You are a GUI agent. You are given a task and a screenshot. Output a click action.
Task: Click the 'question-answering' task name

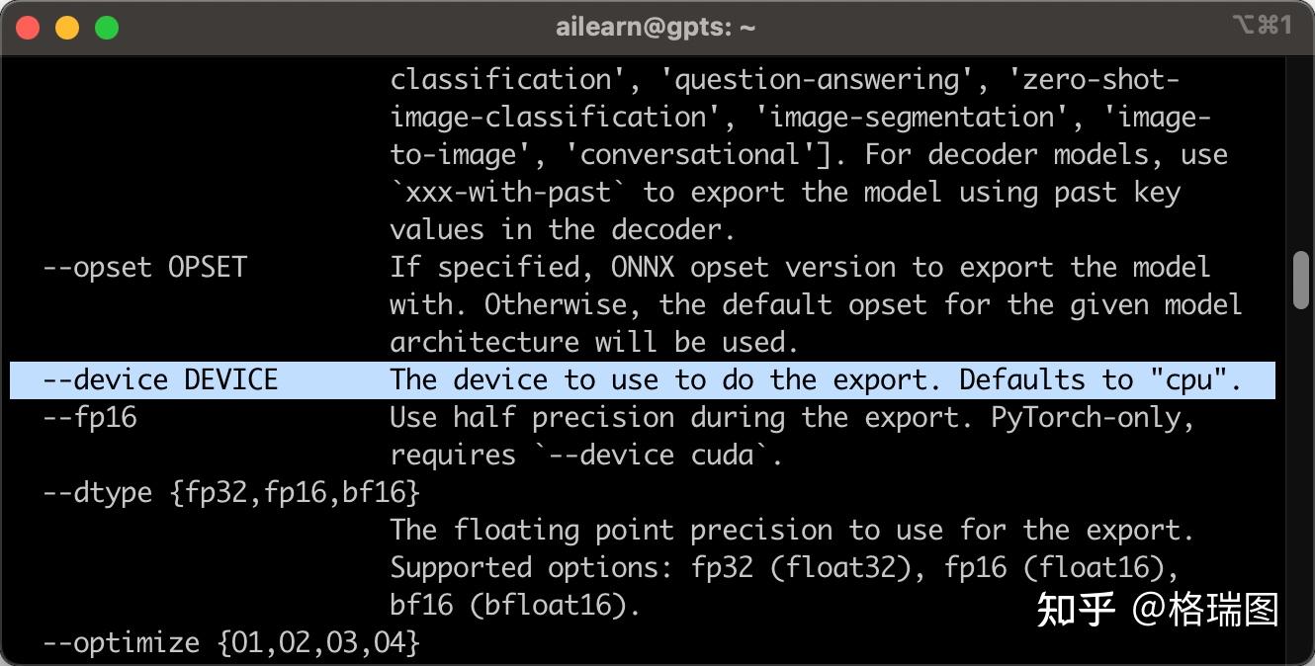tap(818, 80)
